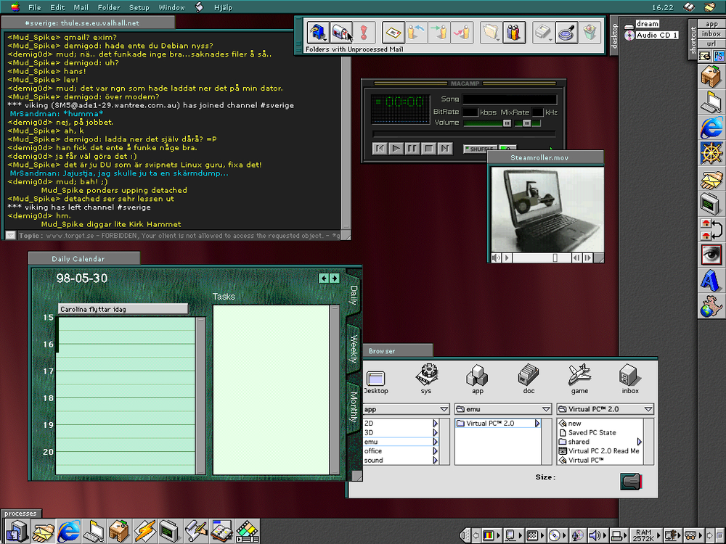This screenshot has height=544, width=726.
Task: Click the 'Carolina flyttar idag' calendar entry
Action: [x=122, y=309]
